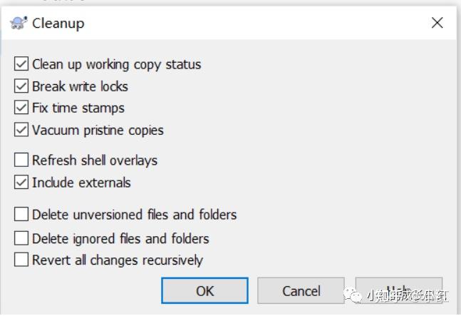The image size is (461, 316).
Task: Click the 'Vacuum pristine copies' label text
Action: click(x=98, y=131)
